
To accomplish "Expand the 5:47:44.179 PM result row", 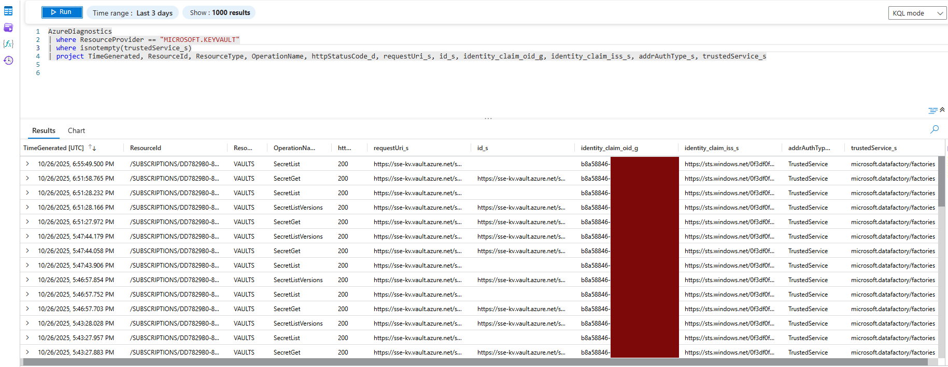I will 27,237.
